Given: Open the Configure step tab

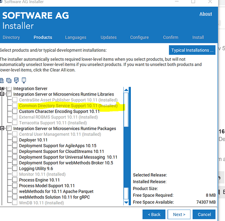Looking at the screenshot, I should [x=139, y=38].
